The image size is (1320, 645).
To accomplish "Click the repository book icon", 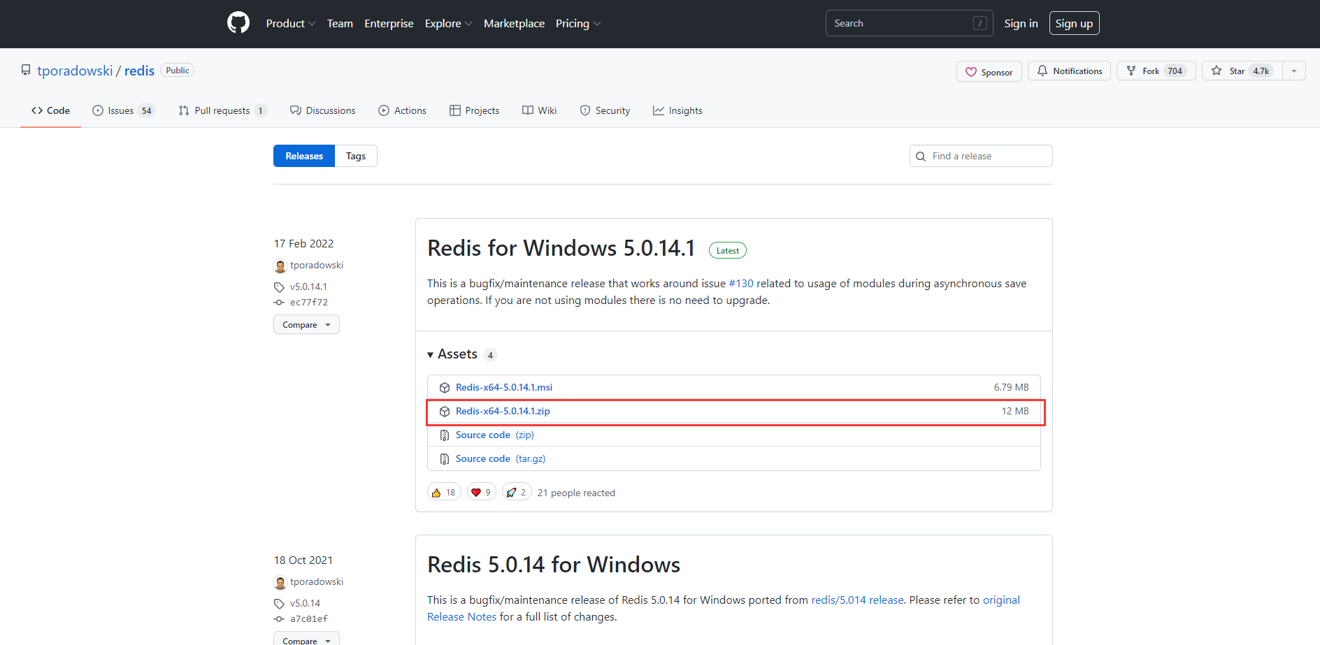I will click(26, 71).
